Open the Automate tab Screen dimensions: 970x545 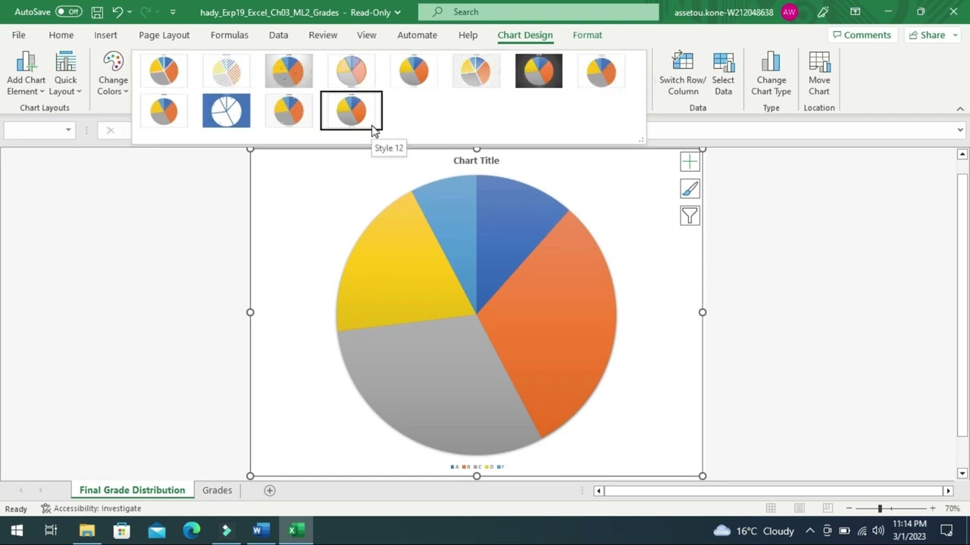417,35
